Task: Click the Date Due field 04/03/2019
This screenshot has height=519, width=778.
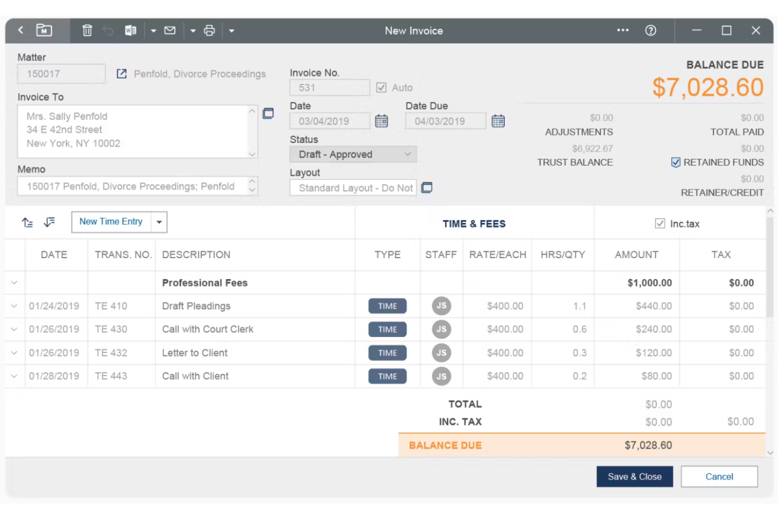Action: pyautogui.click(x=445, y=121)
